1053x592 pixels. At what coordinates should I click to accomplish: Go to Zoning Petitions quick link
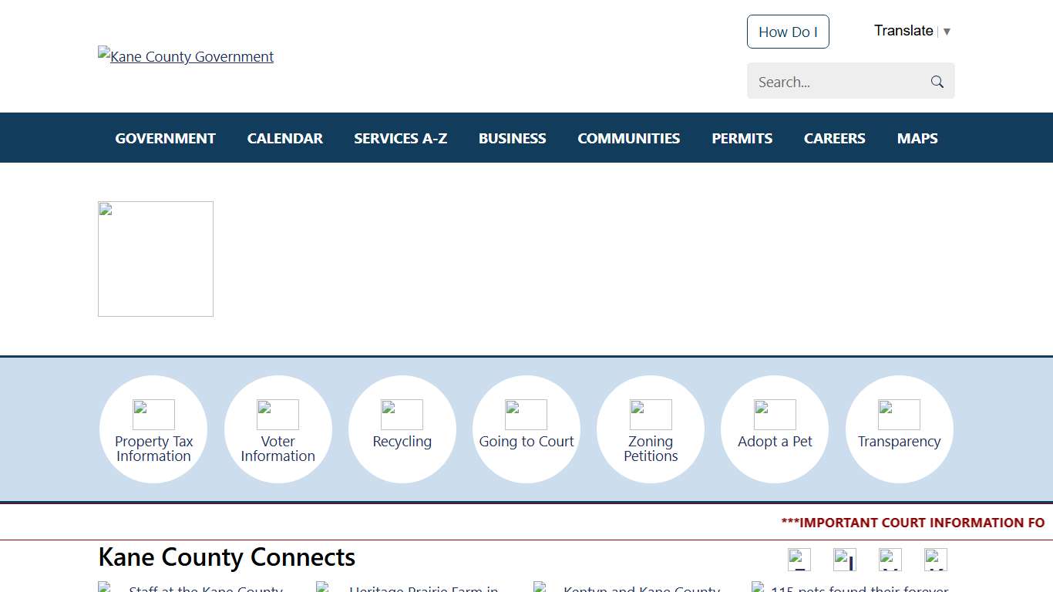point(651,429)
